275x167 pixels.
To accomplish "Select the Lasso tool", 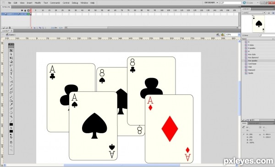I will [11, 66].
